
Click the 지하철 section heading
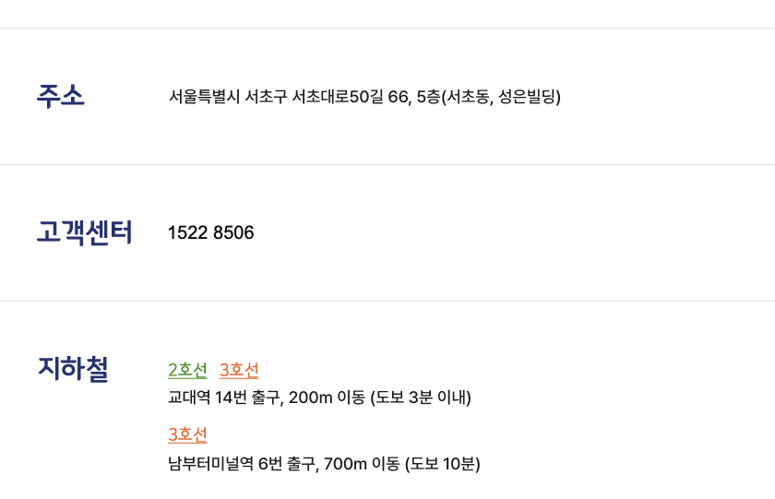click(x=73, y=369)
